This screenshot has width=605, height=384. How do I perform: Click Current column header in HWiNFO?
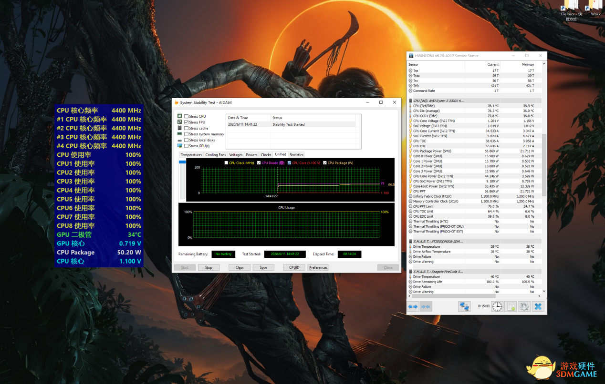482,64
